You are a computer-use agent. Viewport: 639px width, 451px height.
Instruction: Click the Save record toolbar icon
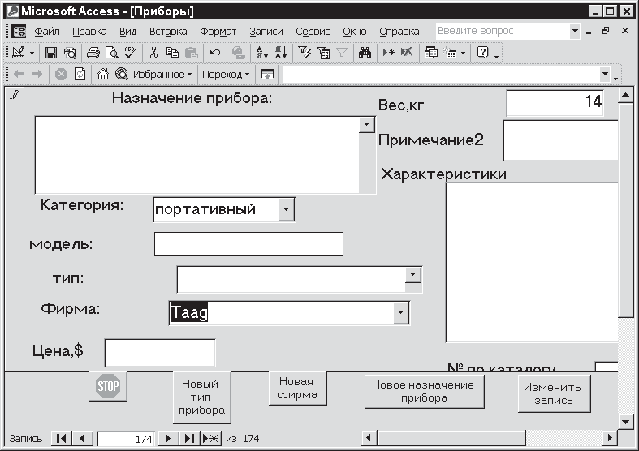coord(50,53)
